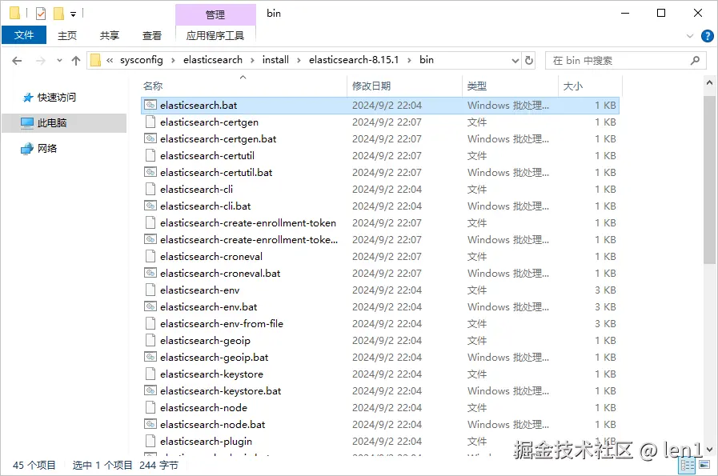718x476 pixels.
Task: Select 快速访问 in navigation pane
Action: point(56,98)
